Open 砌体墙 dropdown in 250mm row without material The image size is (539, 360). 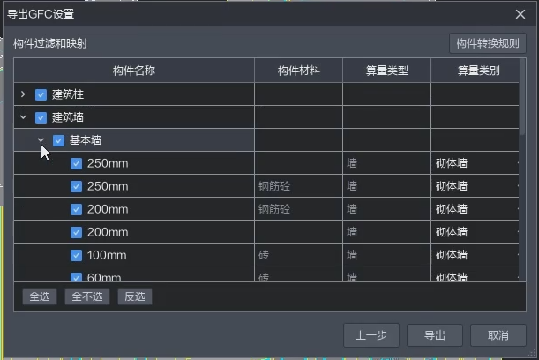pos(475,163)
